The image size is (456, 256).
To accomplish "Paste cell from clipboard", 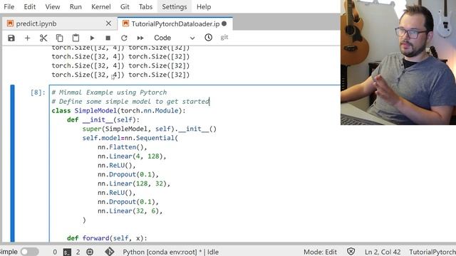I will (x=76, y=38).
